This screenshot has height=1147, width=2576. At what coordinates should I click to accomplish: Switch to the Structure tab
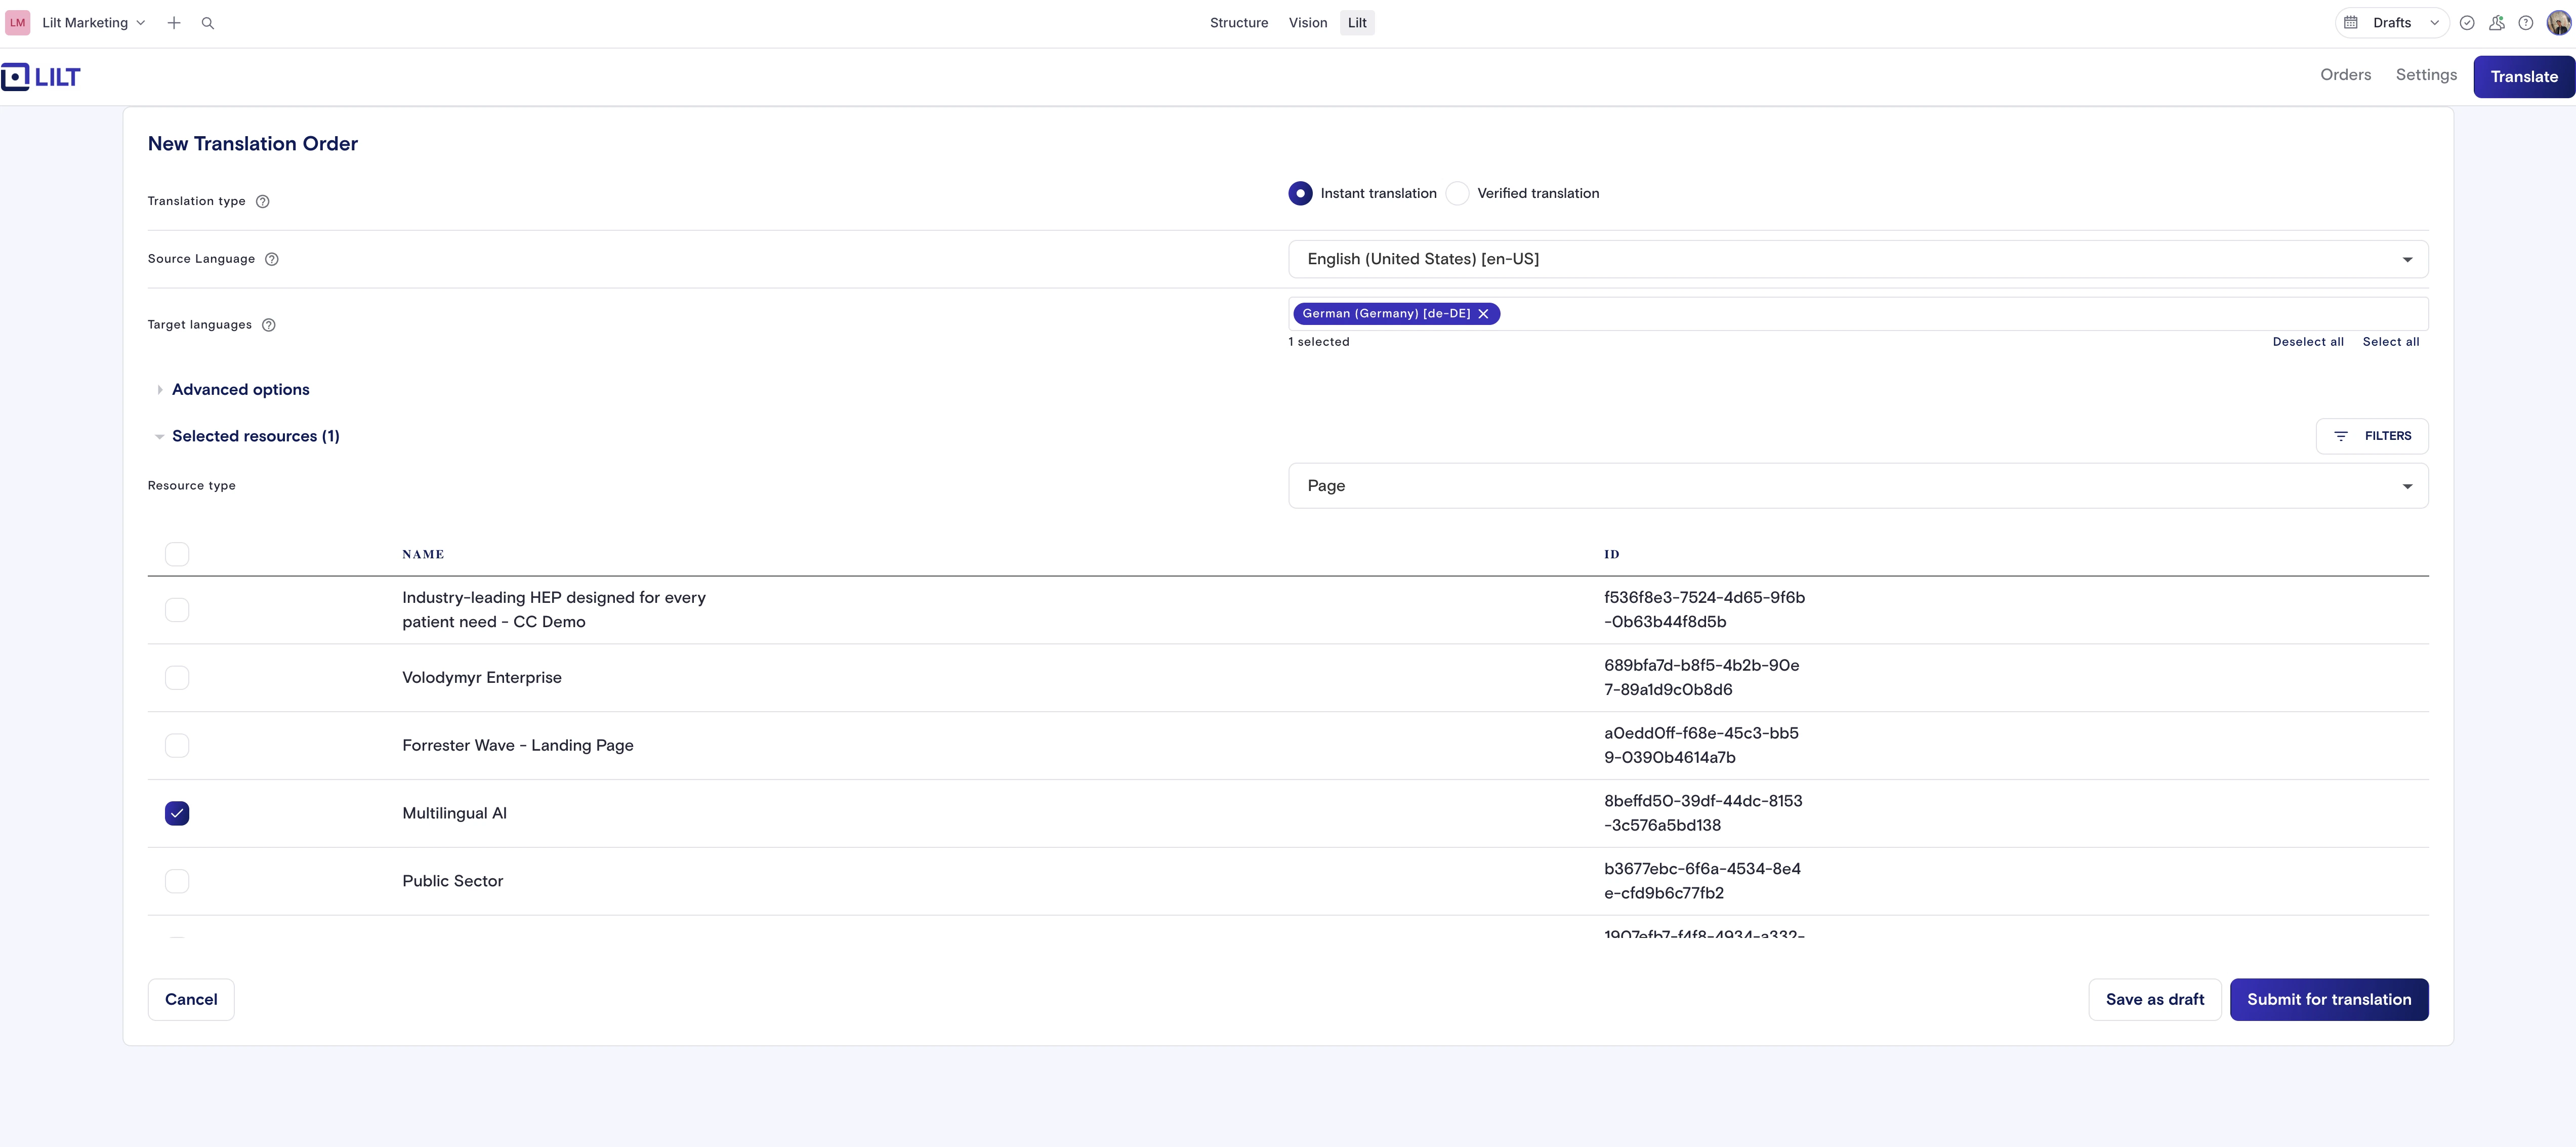(x=1238, y=23)
